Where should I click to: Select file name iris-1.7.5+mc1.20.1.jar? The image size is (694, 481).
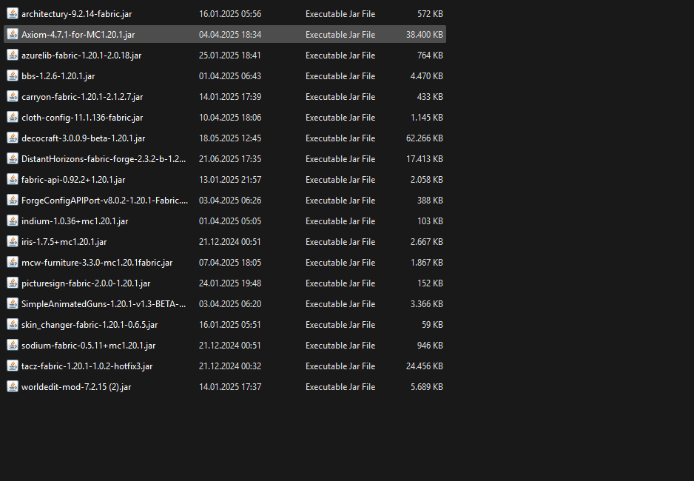[x=64, y=242]
